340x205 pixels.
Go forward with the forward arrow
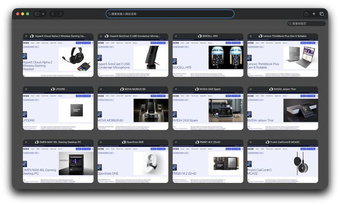coord(60,14)
